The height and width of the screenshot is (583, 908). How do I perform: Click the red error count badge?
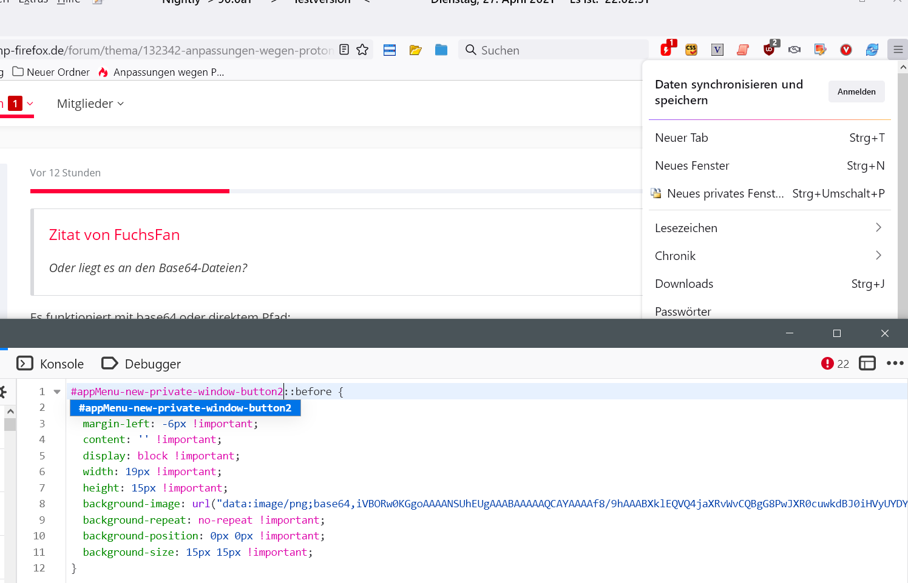[835, 364]
